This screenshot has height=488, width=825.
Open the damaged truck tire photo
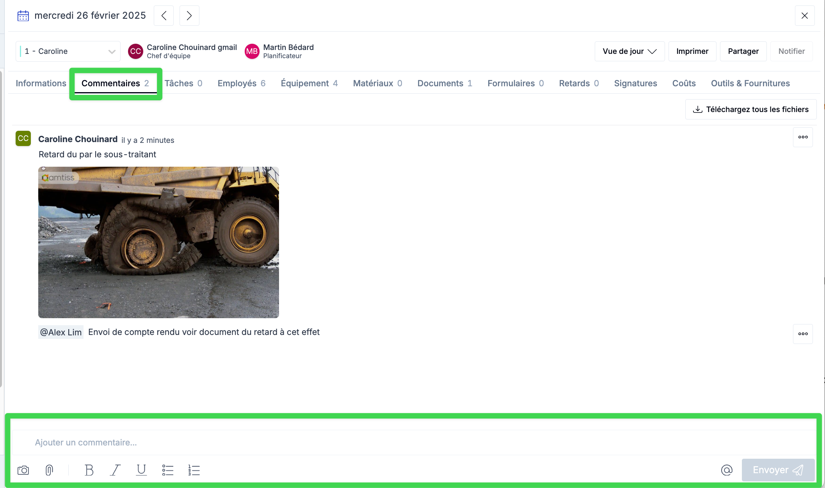[158, 242]
